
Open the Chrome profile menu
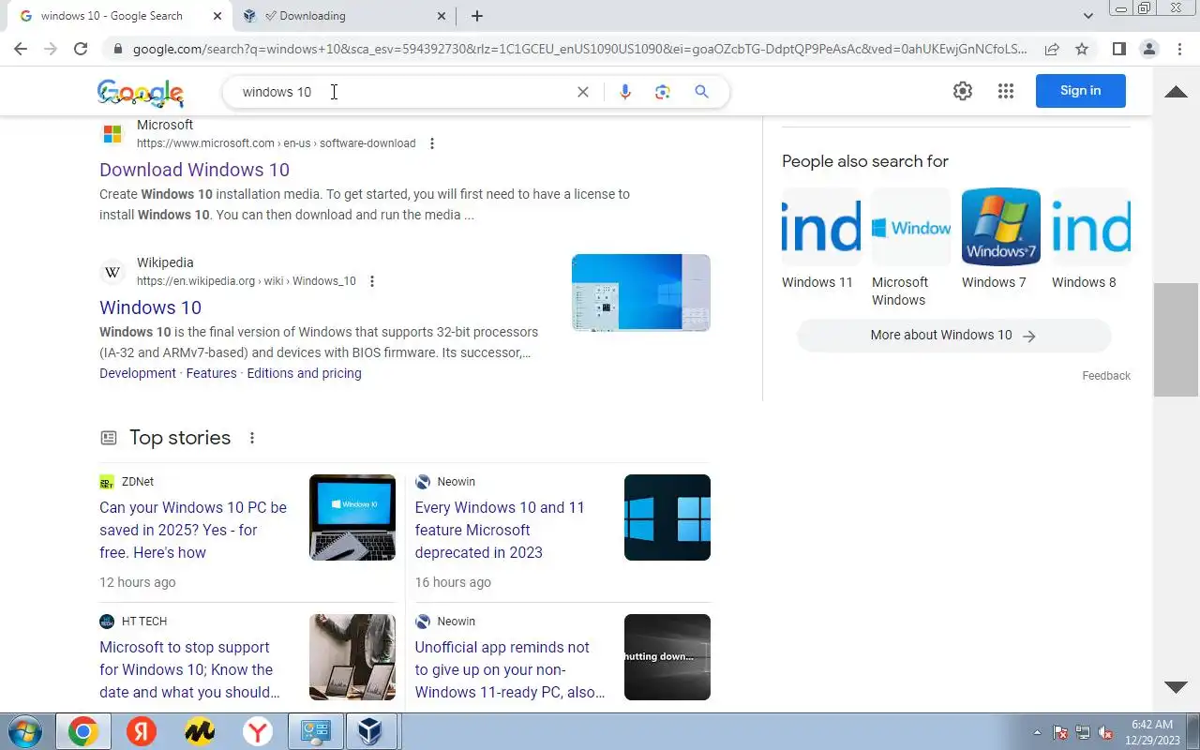coord(1148,49)
